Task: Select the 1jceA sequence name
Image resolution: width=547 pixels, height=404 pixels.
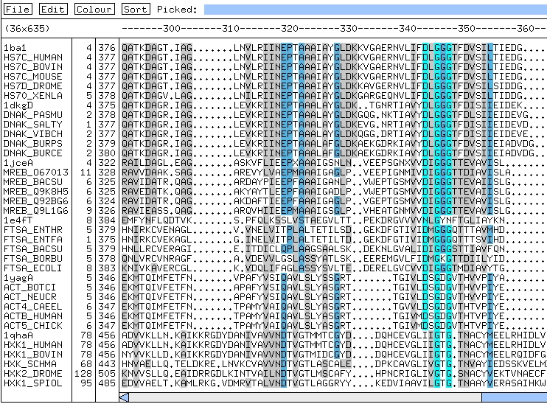Action: click(17, 161)
